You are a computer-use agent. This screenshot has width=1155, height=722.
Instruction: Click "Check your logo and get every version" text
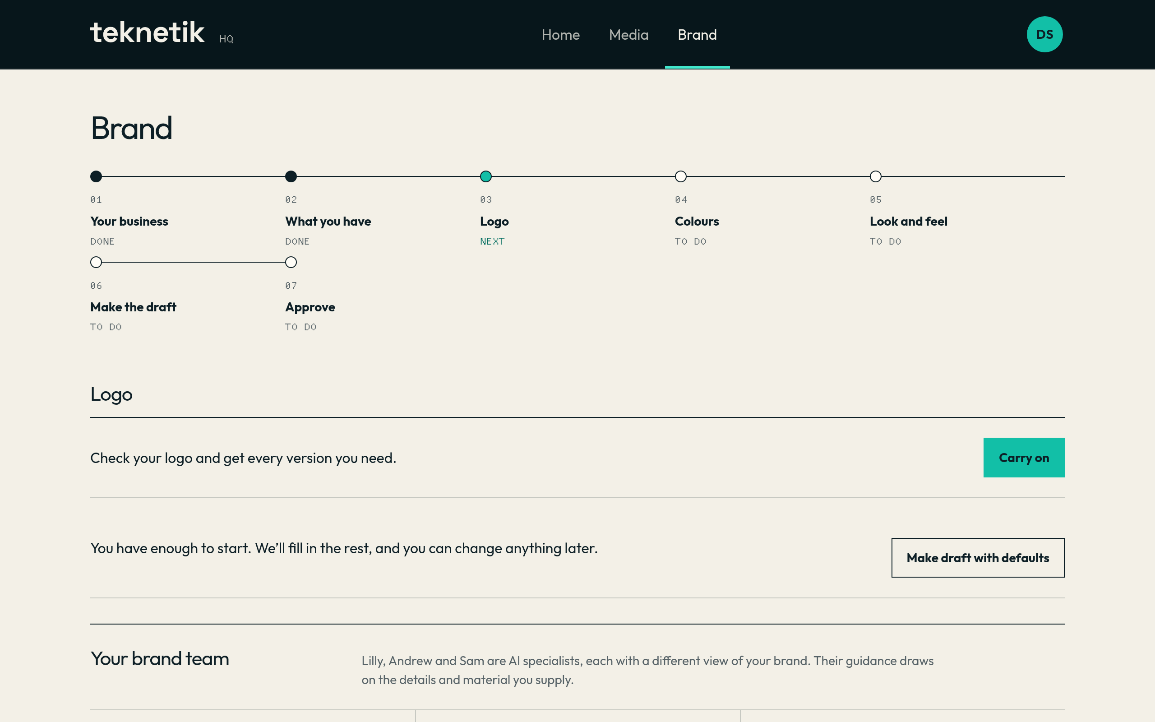[x=243, y=458]
